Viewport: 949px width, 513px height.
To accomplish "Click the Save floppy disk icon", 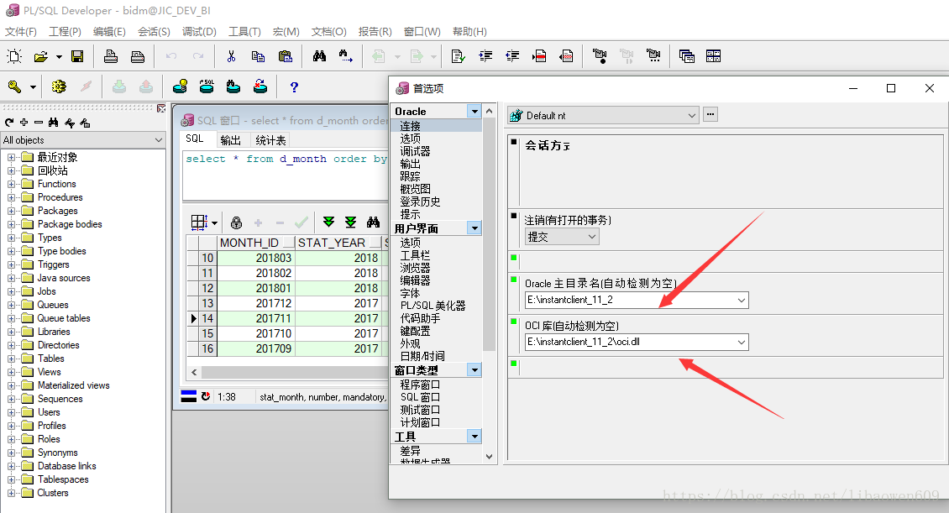I will tap(77, 56).
